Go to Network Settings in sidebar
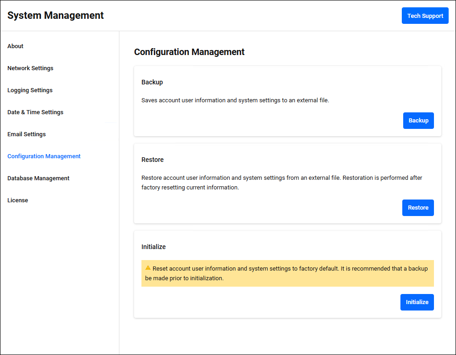This screenshot has height=355, width=456. 30,68
